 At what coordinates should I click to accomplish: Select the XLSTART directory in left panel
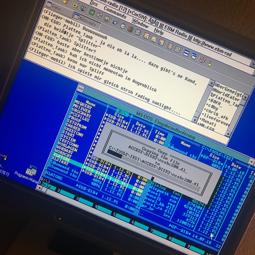tap(60, 161)
